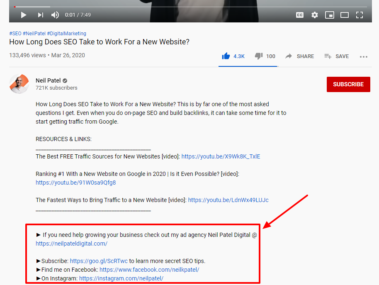Skip to next video
The image size is (379, 285).
tap(40, 15)
